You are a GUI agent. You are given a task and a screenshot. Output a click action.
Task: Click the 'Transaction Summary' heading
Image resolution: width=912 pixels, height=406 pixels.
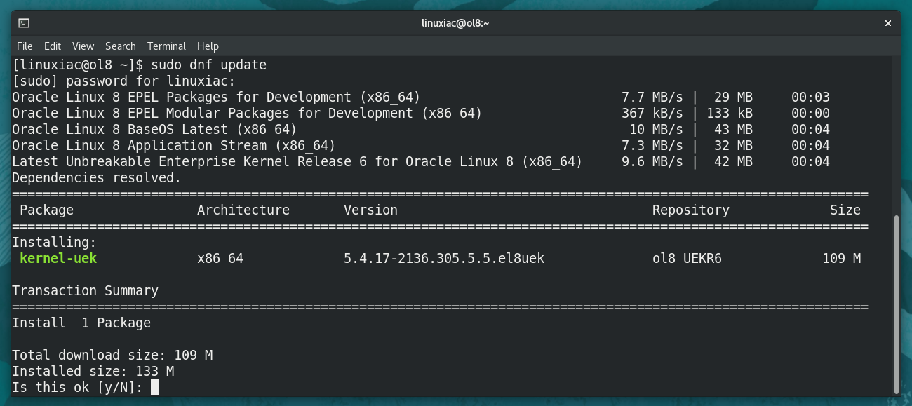(x=85, y=291)
